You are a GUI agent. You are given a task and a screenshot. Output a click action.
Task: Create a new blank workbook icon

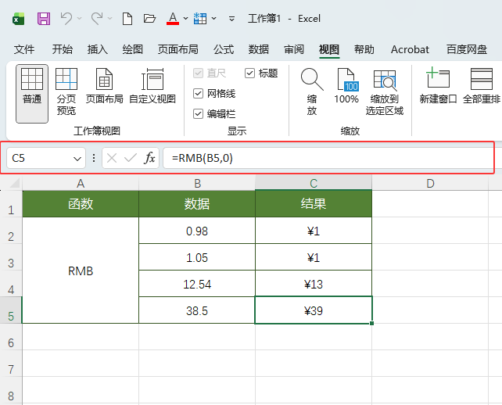[127, 19]
